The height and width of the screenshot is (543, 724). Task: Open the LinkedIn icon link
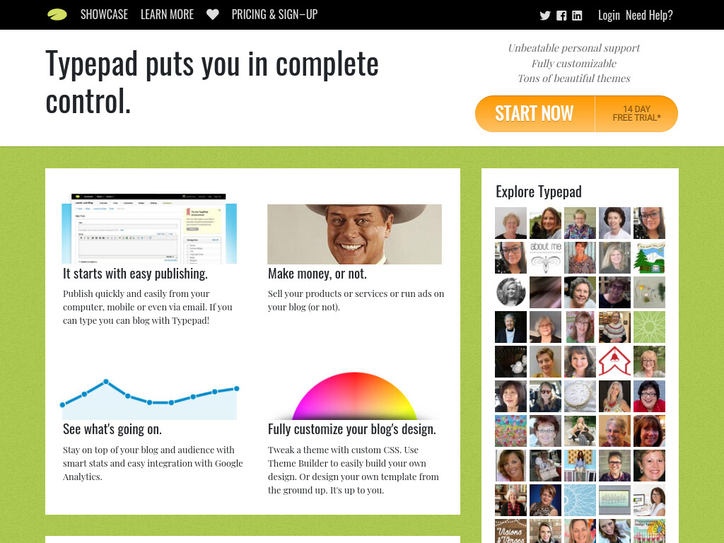[577, 16]
